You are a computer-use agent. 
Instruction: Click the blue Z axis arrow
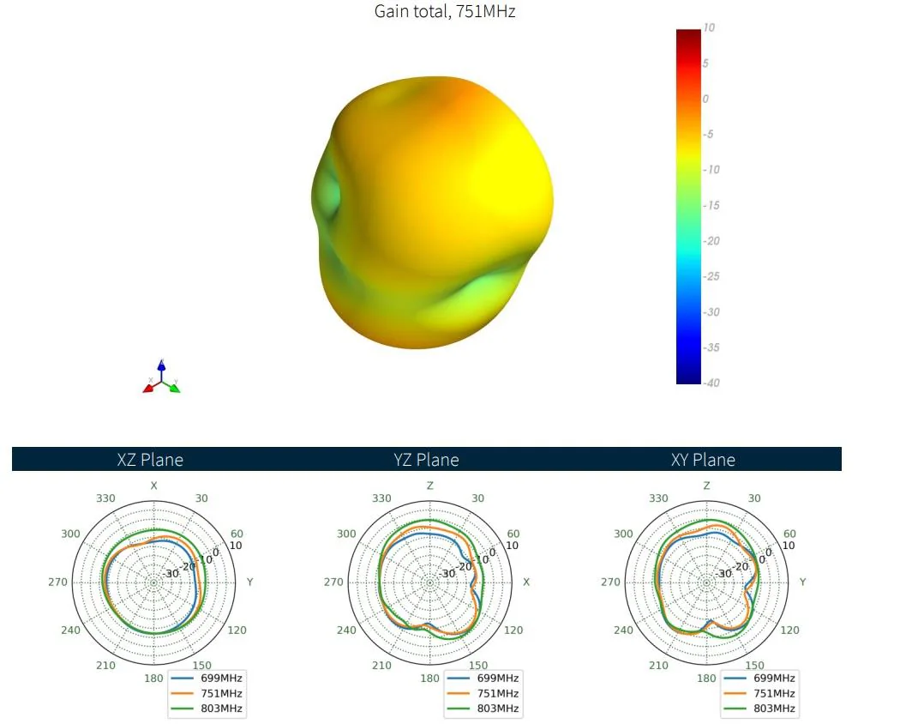(162, 368)
